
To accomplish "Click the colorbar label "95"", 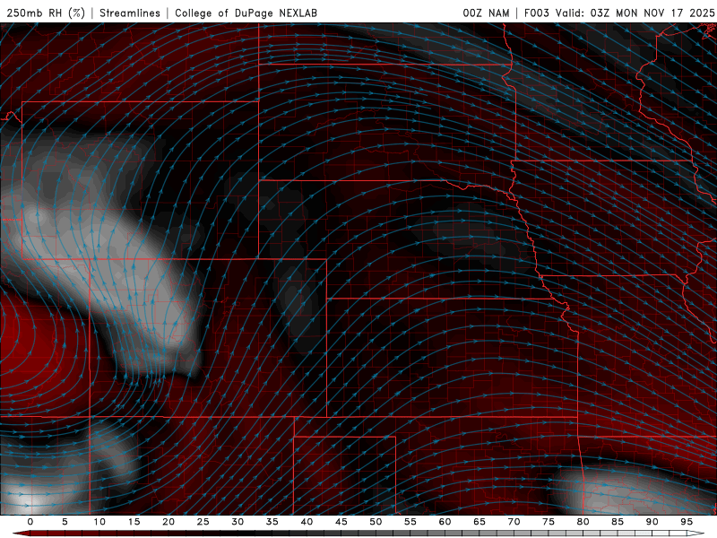I will (687, 522).
